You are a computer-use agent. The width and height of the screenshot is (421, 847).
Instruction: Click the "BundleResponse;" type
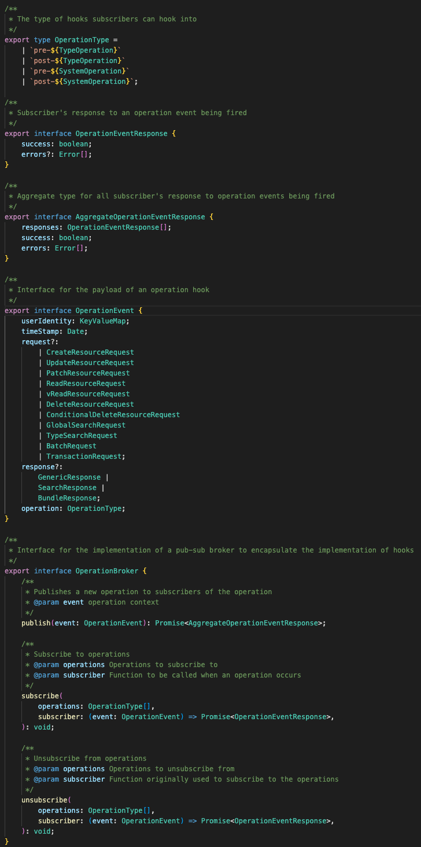69,498
